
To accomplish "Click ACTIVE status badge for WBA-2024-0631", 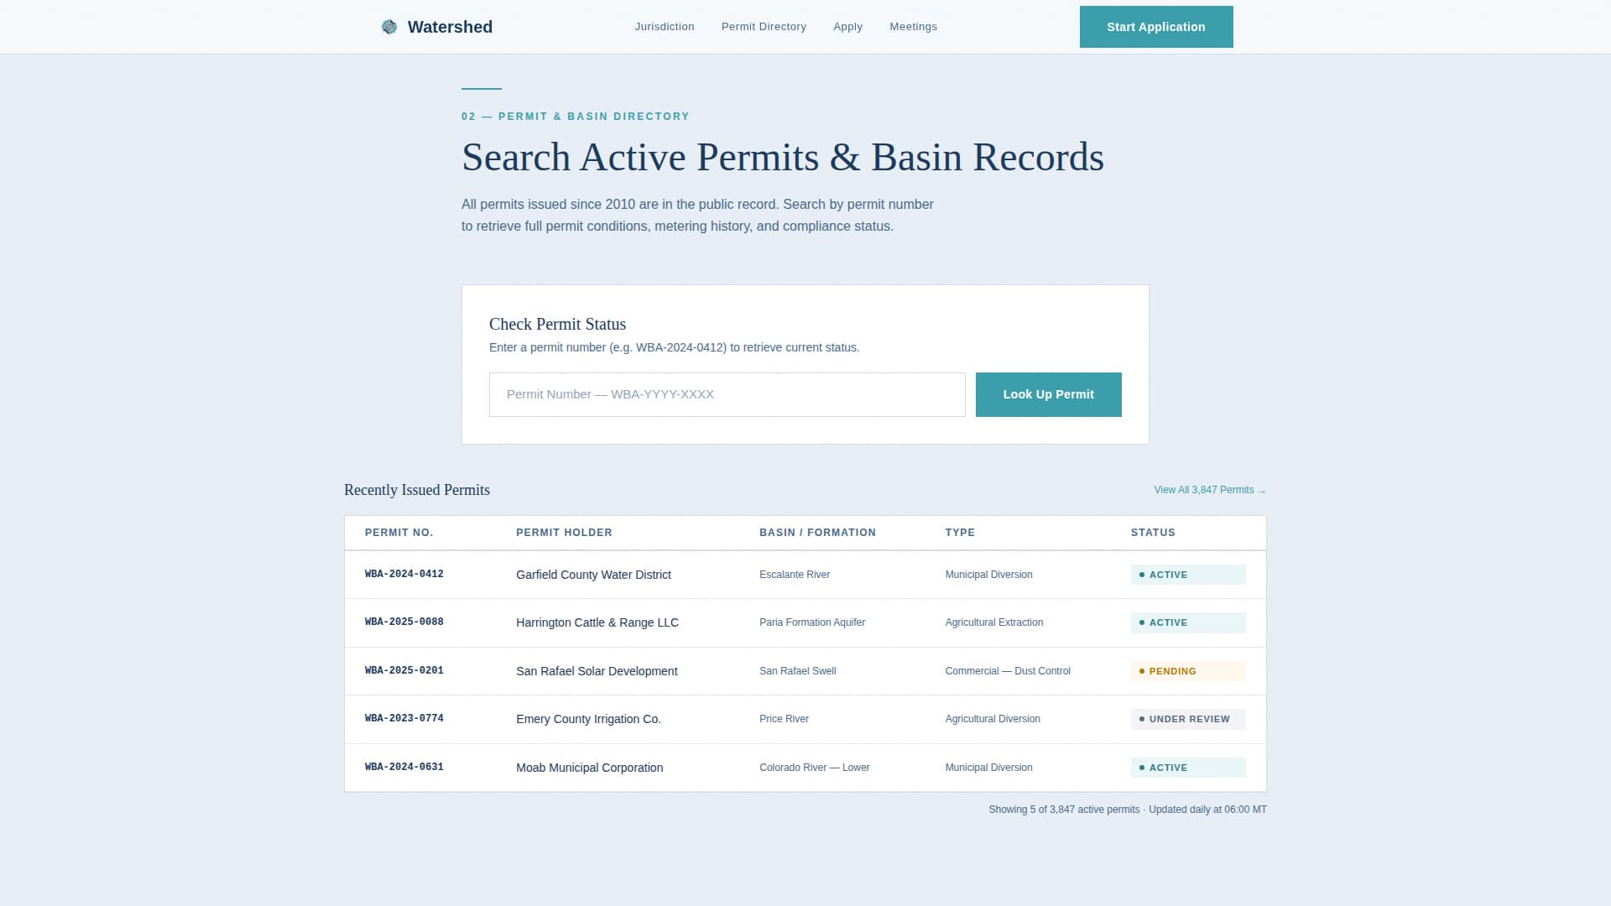I will pyautogui.click(x=1188, y=768).
